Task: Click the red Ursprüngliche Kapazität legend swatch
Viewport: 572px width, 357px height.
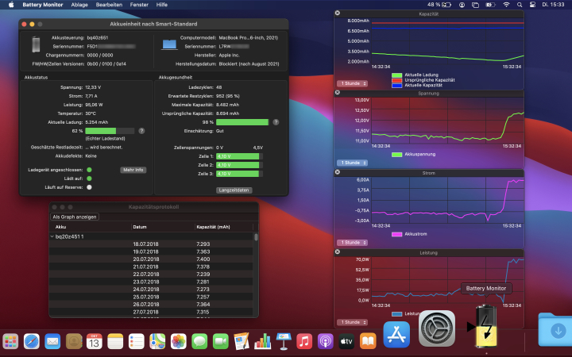Action: click(396, 80)
